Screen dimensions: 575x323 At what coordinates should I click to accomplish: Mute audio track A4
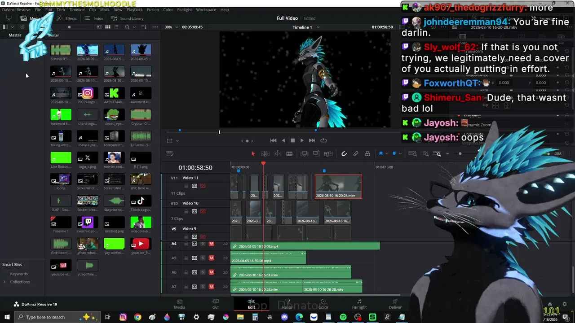(x=211, y=244)
